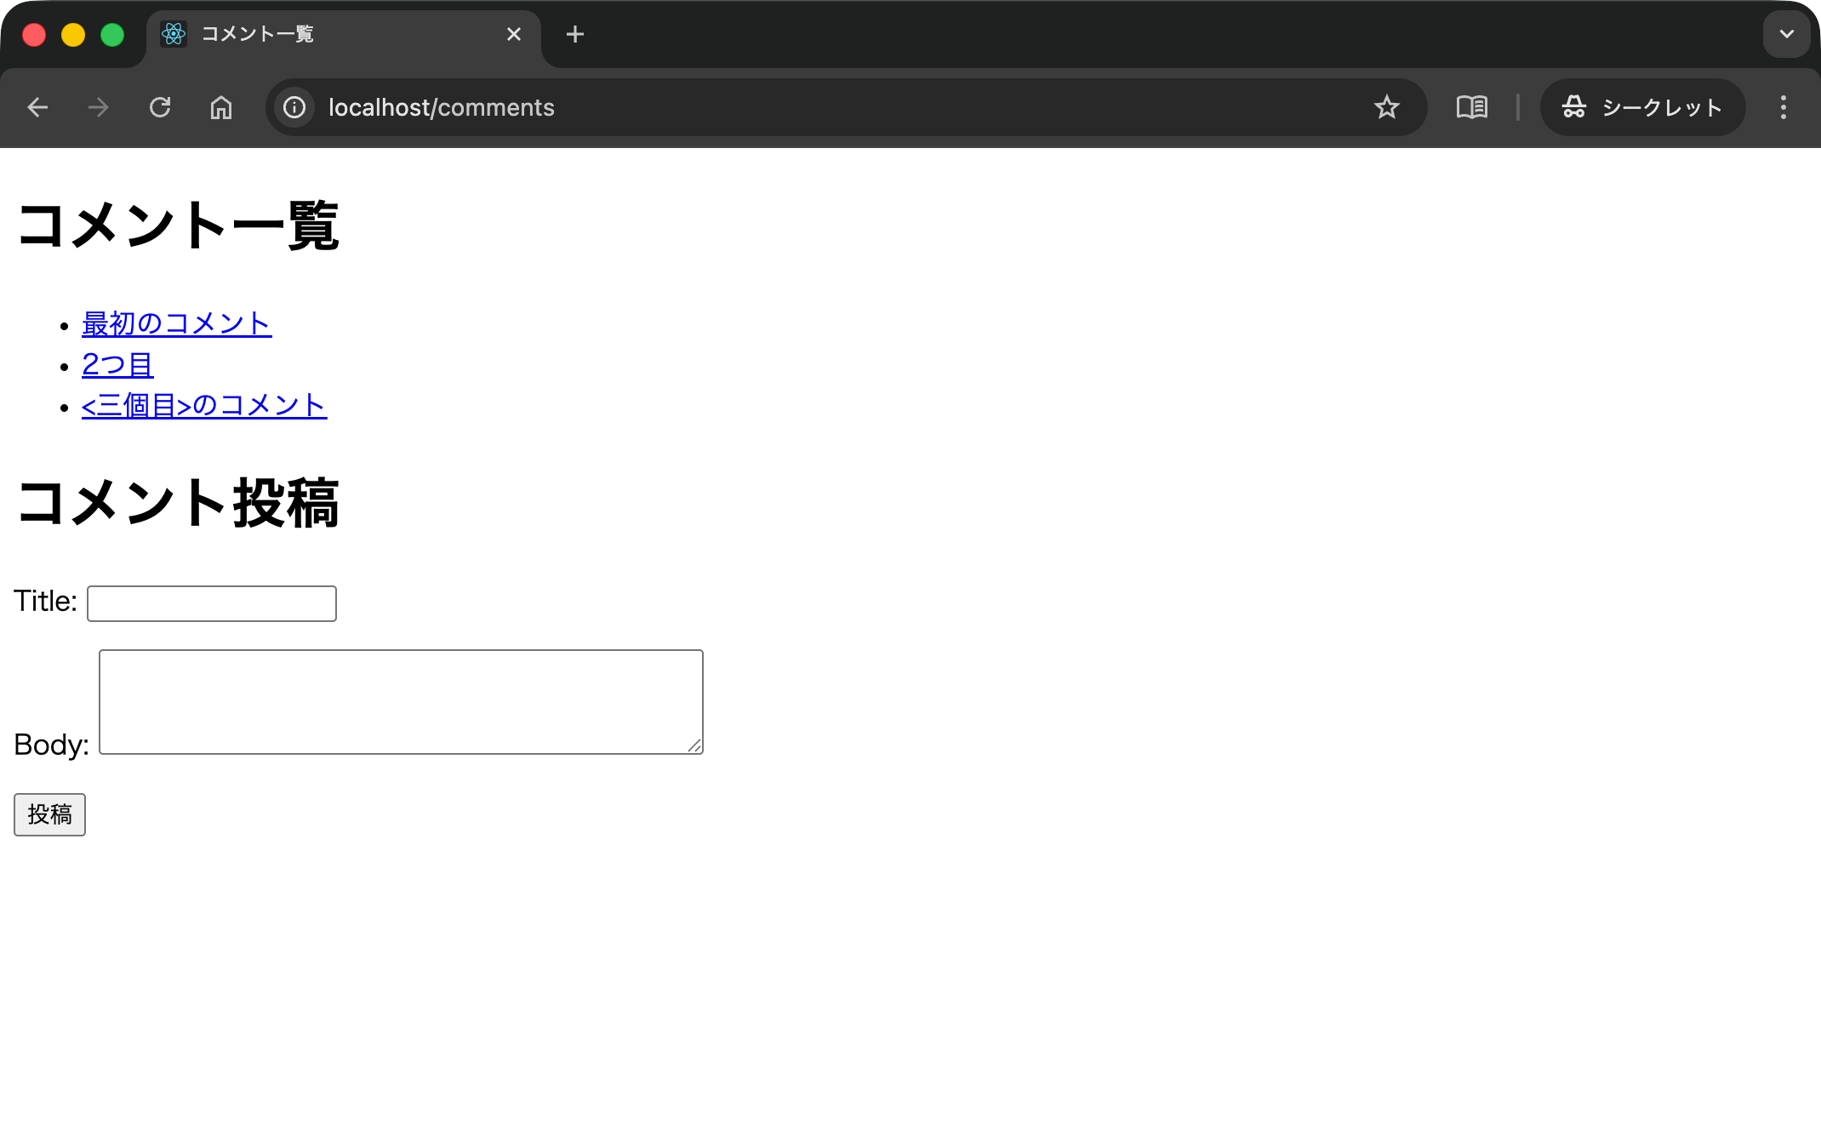Click the browser back arrow icon
This screenshot has height=1130, width=1821.
point(37,107)
